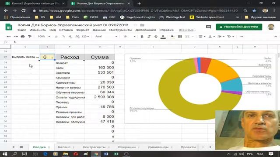Viewport: 280px width, 157px height.
Task: Open the Вид menu
Action: click(x=52, y=30)
